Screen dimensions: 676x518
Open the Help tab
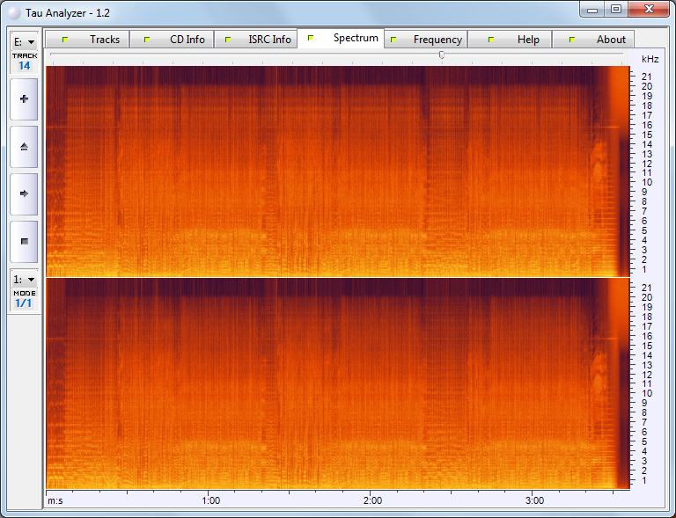coord(510,40)
